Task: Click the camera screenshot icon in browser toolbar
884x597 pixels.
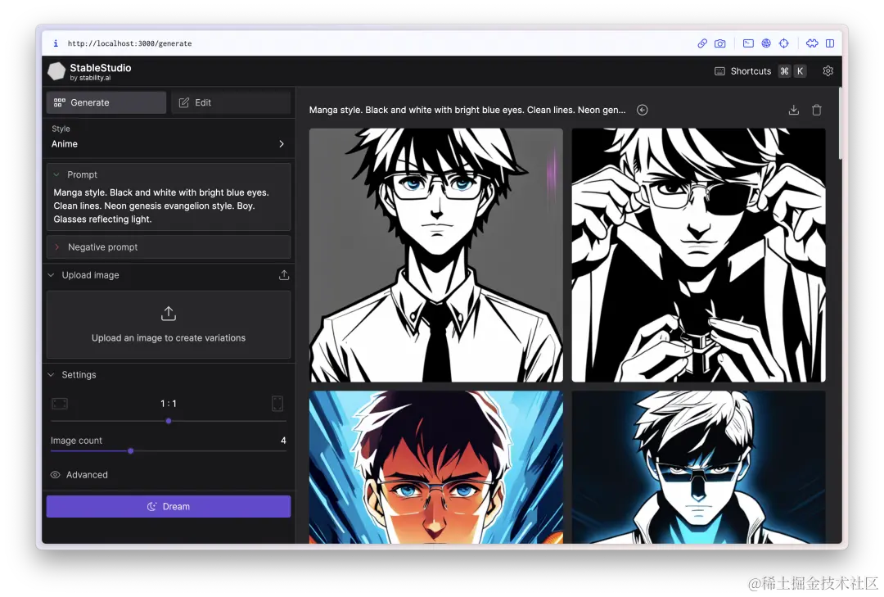Action: tap(720, 43)
